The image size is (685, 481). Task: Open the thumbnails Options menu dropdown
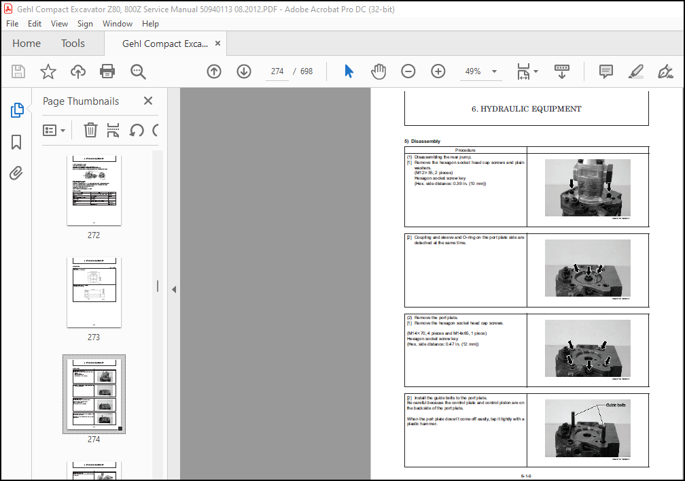coord(54,131)
